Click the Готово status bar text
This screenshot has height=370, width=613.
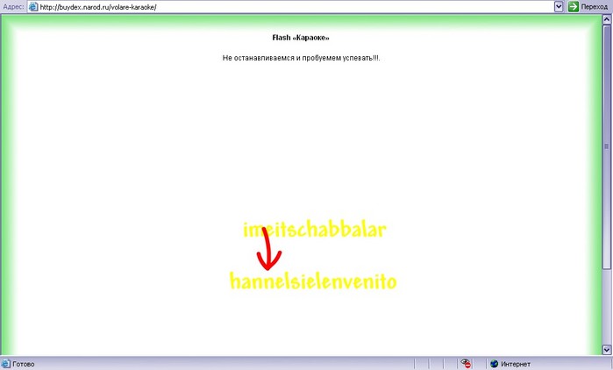point(24,364)
